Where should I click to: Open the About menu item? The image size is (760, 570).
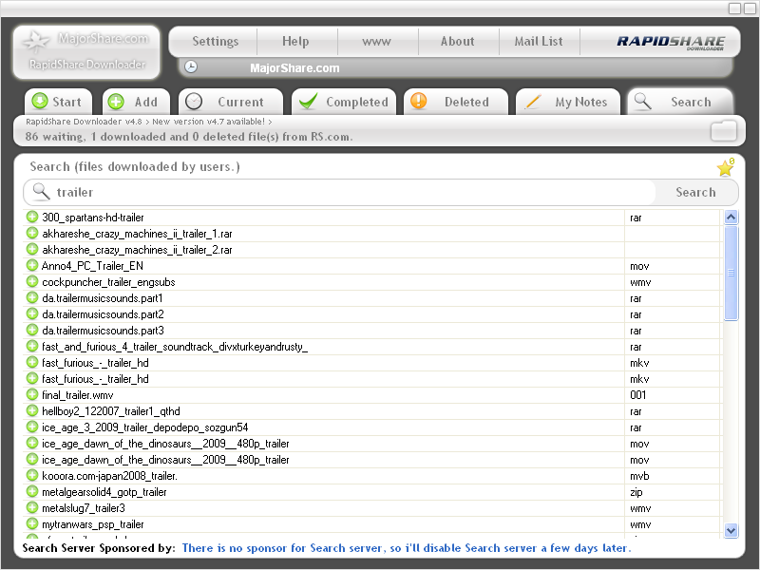click(x=458, y=42)
